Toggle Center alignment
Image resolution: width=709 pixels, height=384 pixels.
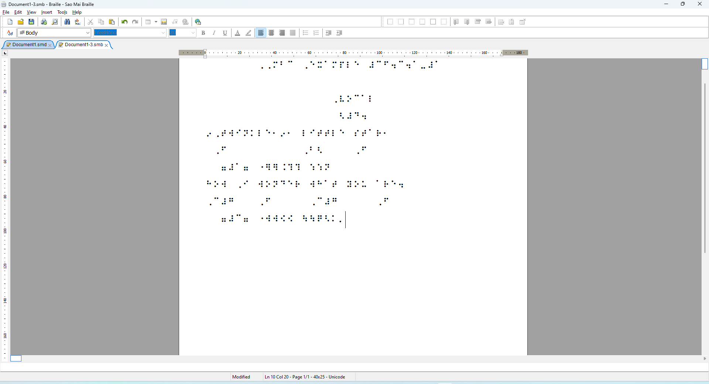point(271,33)
